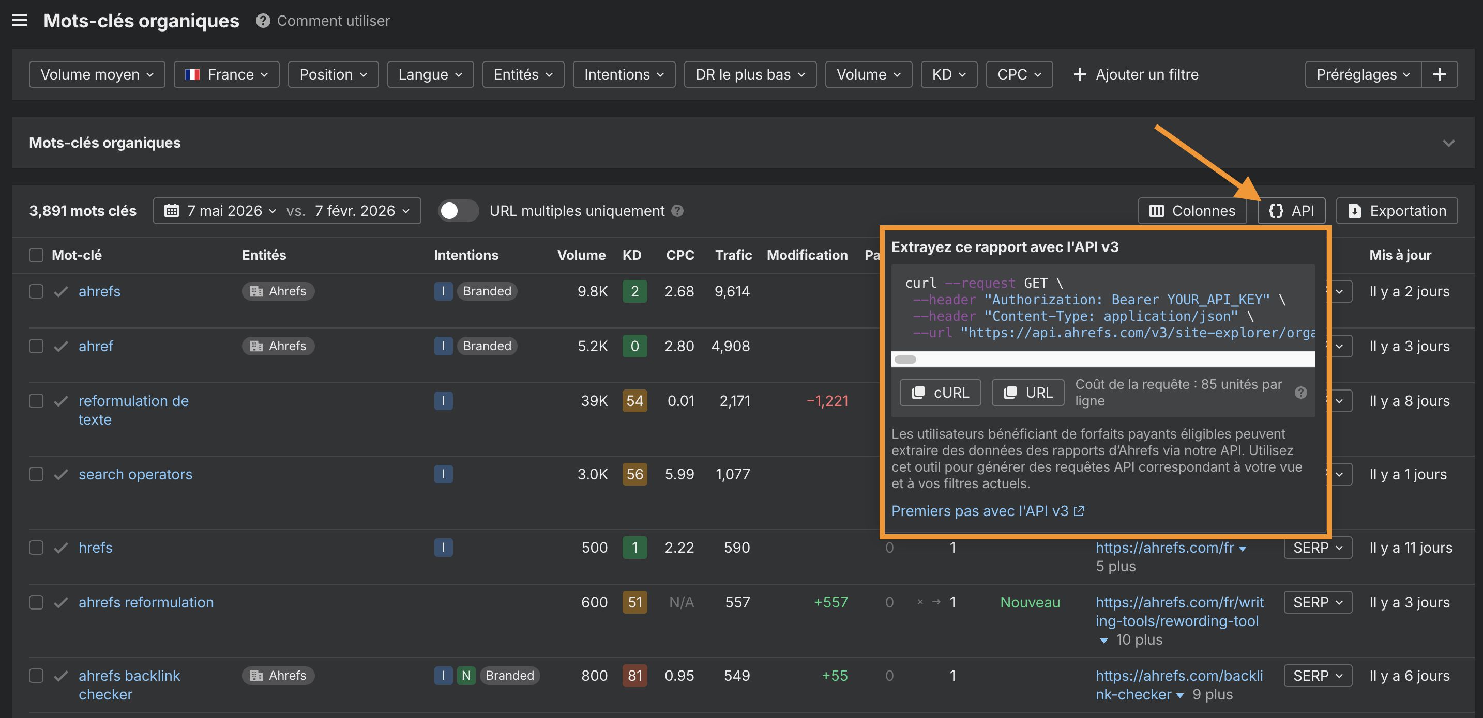The image size is (1483, 718).
Task: Sort by the Trafic column header
Action: (x=733, y=255)
